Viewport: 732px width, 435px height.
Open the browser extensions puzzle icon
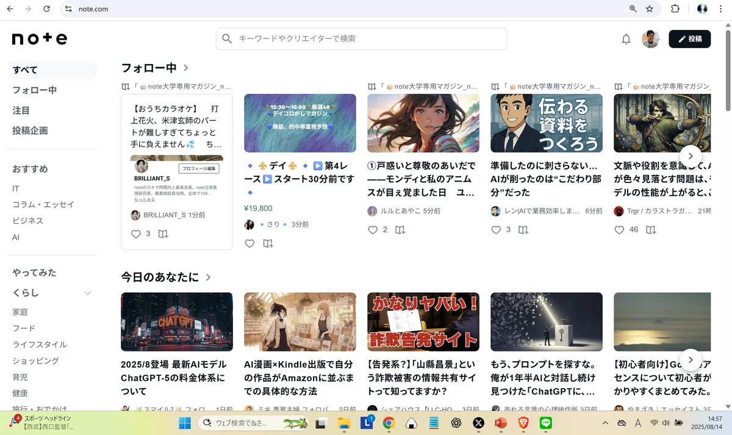tap(675, 9)
